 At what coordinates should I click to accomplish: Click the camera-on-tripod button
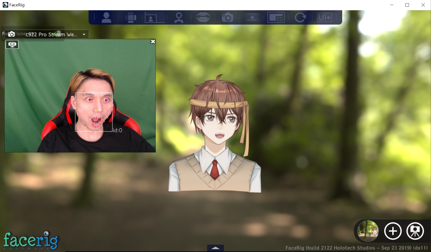(415, 231)
